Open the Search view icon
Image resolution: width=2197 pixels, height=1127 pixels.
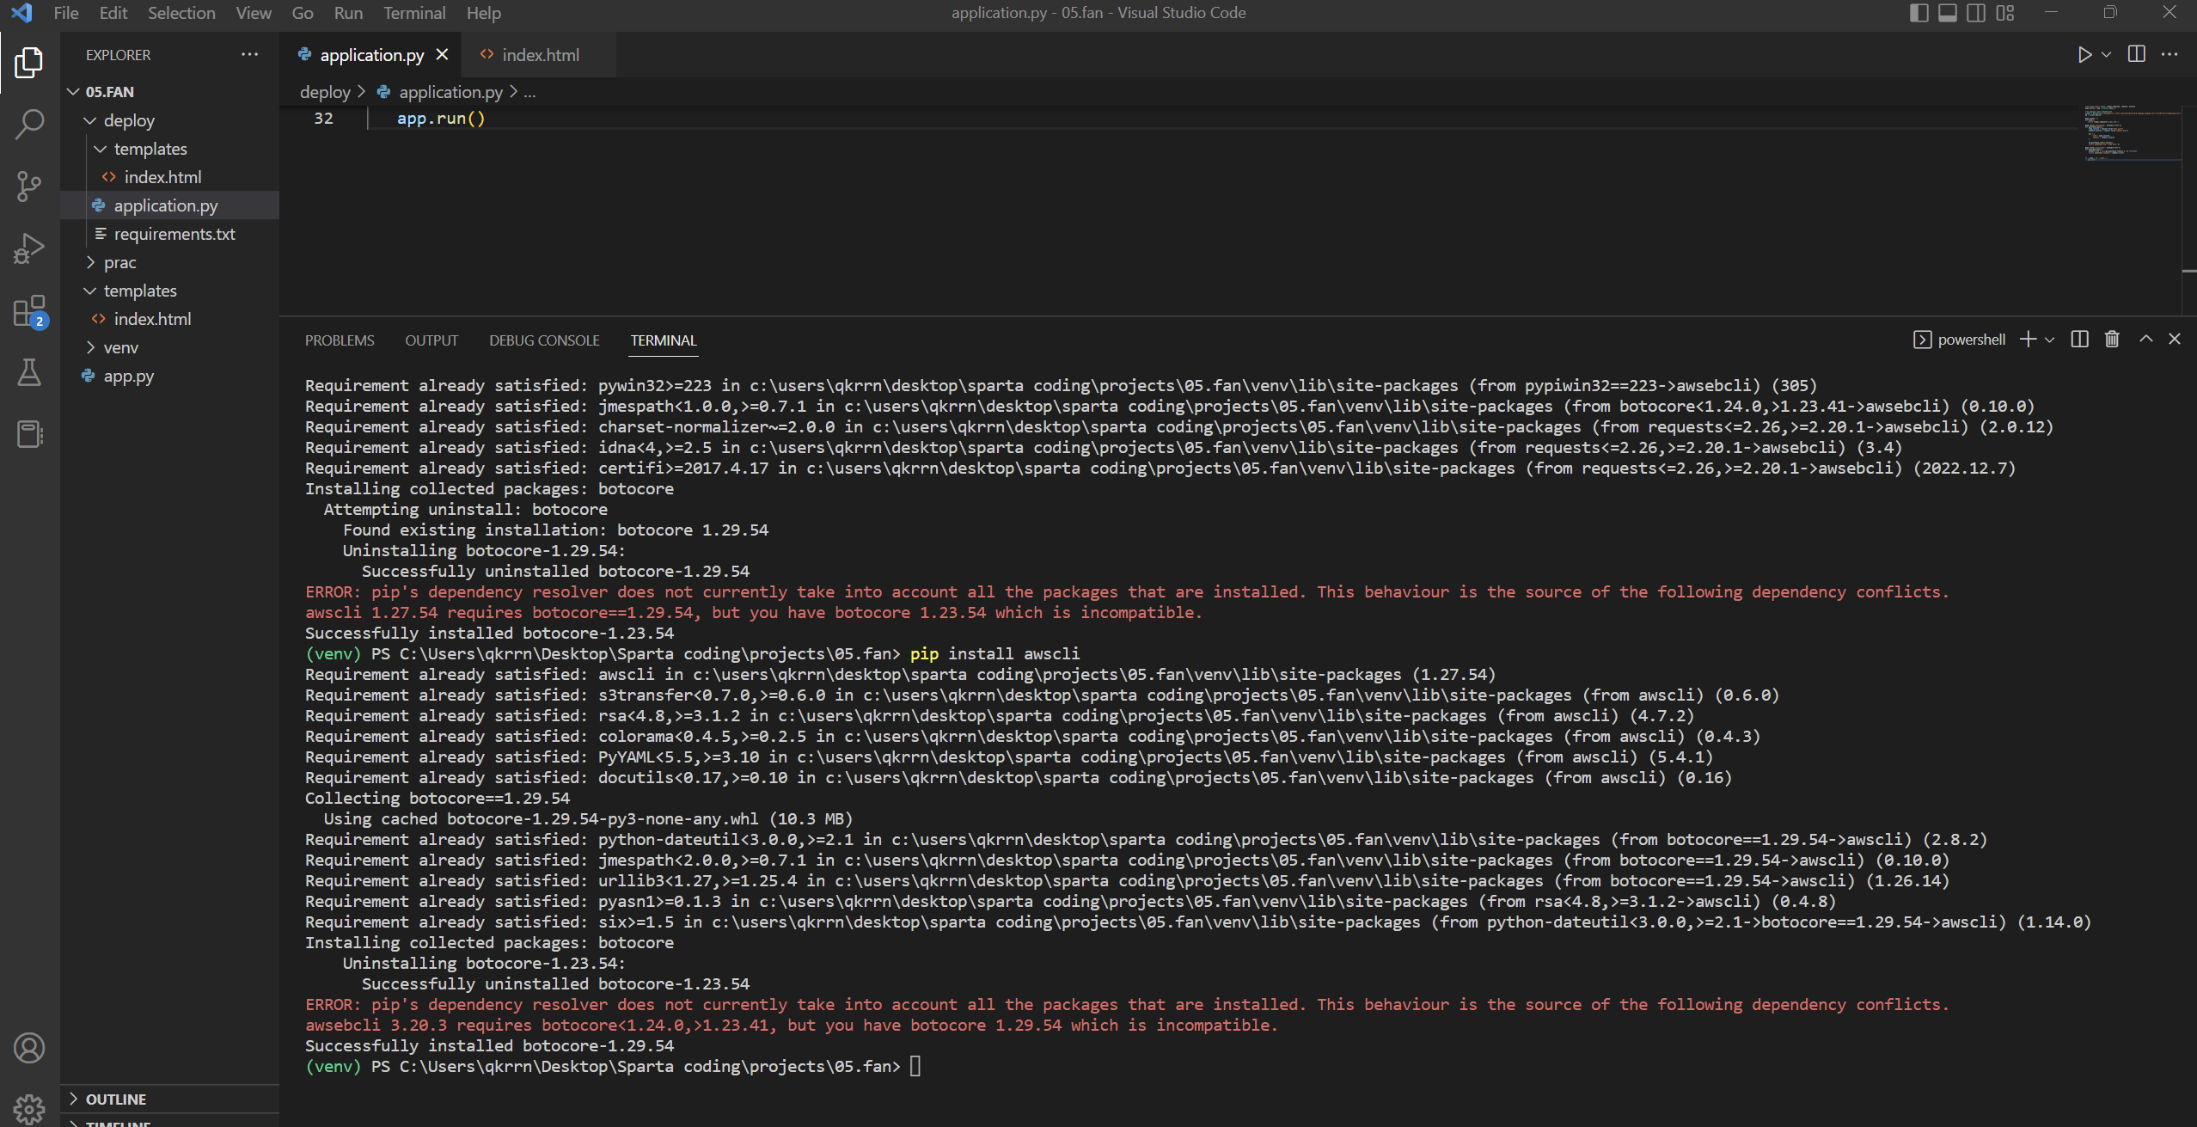coord(29,124)
